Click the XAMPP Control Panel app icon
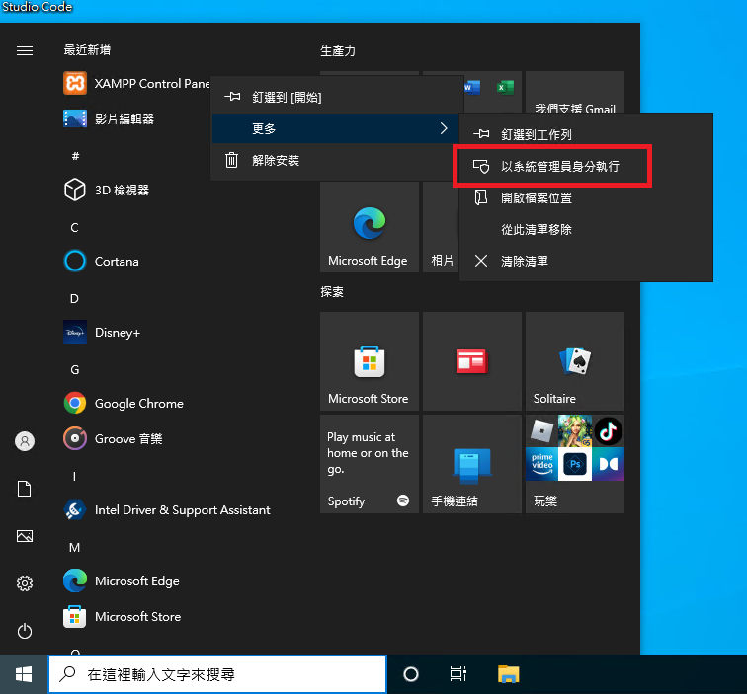The height and width of the screenshot is (694, 747). 75,83
